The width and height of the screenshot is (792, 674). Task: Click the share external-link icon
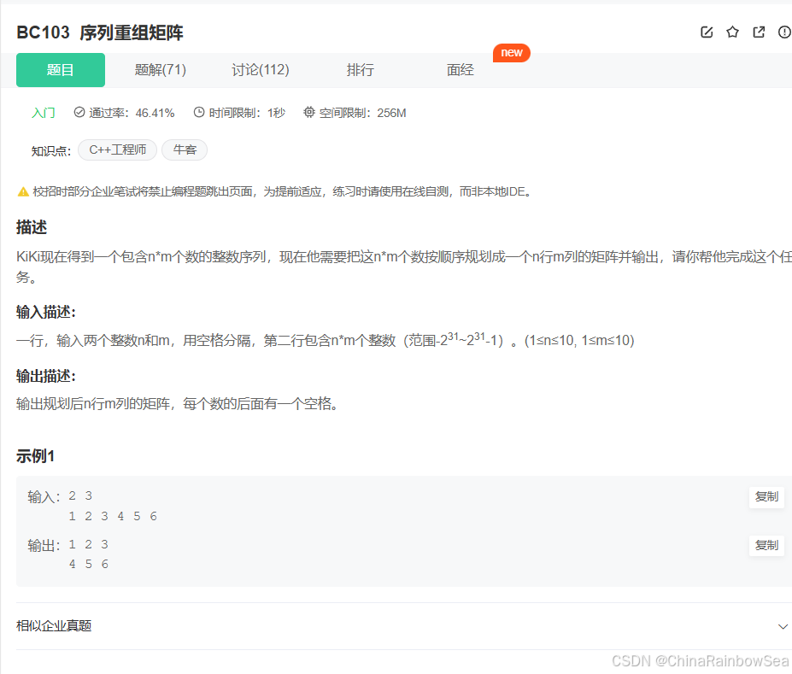pyautogui.click(x=758, y=32)
